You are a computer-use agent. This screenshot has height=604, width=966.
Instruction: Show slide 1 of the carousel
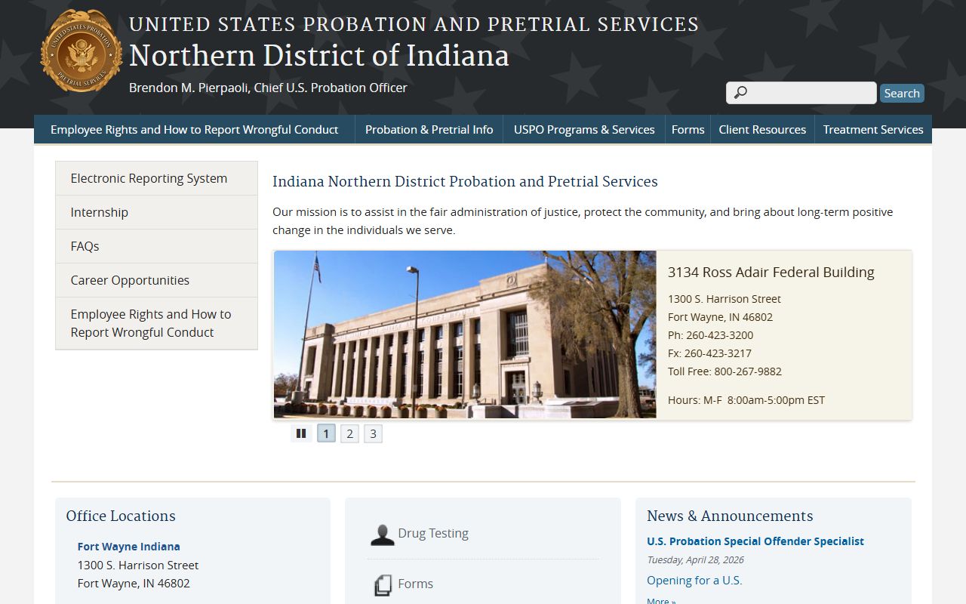pyautogui.click(x=326, y=433)
